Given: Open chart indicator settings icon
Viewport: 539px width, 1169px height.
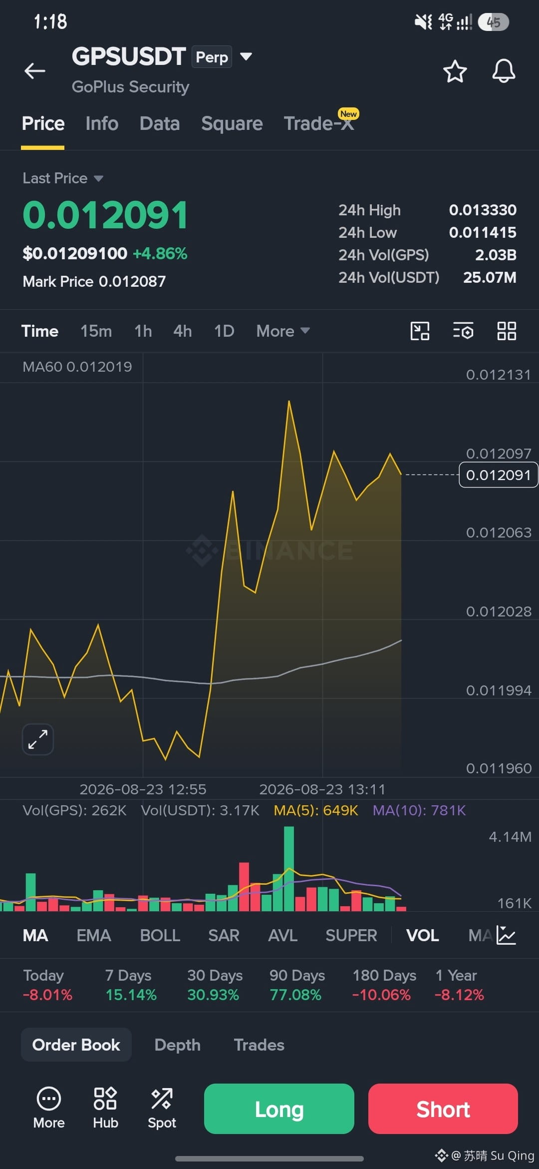Looking at the screenshot, I should [463, 331].
